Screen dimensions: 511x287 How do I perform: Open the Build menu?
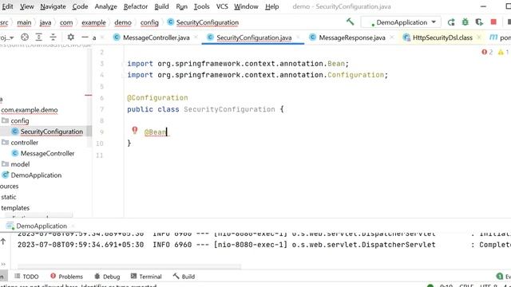tap(161, 6)
